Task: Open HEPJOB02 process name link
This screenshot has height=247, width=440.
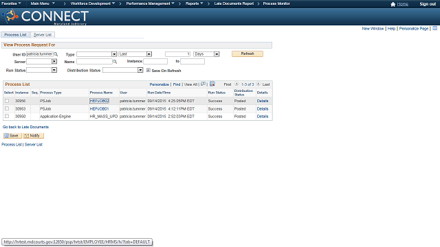Action: click(x=99, y=101)
